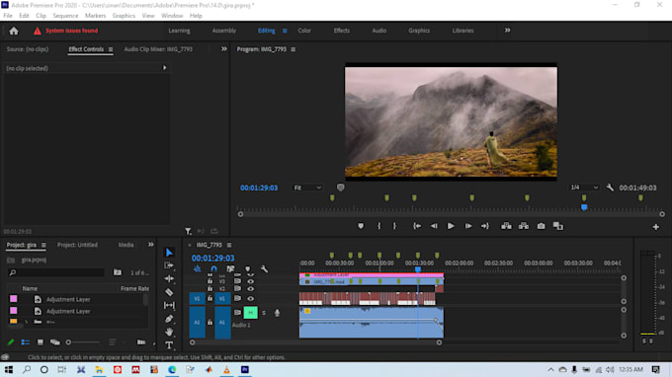
Task: Toggle lock on V1 track
Action: (210, 299)
